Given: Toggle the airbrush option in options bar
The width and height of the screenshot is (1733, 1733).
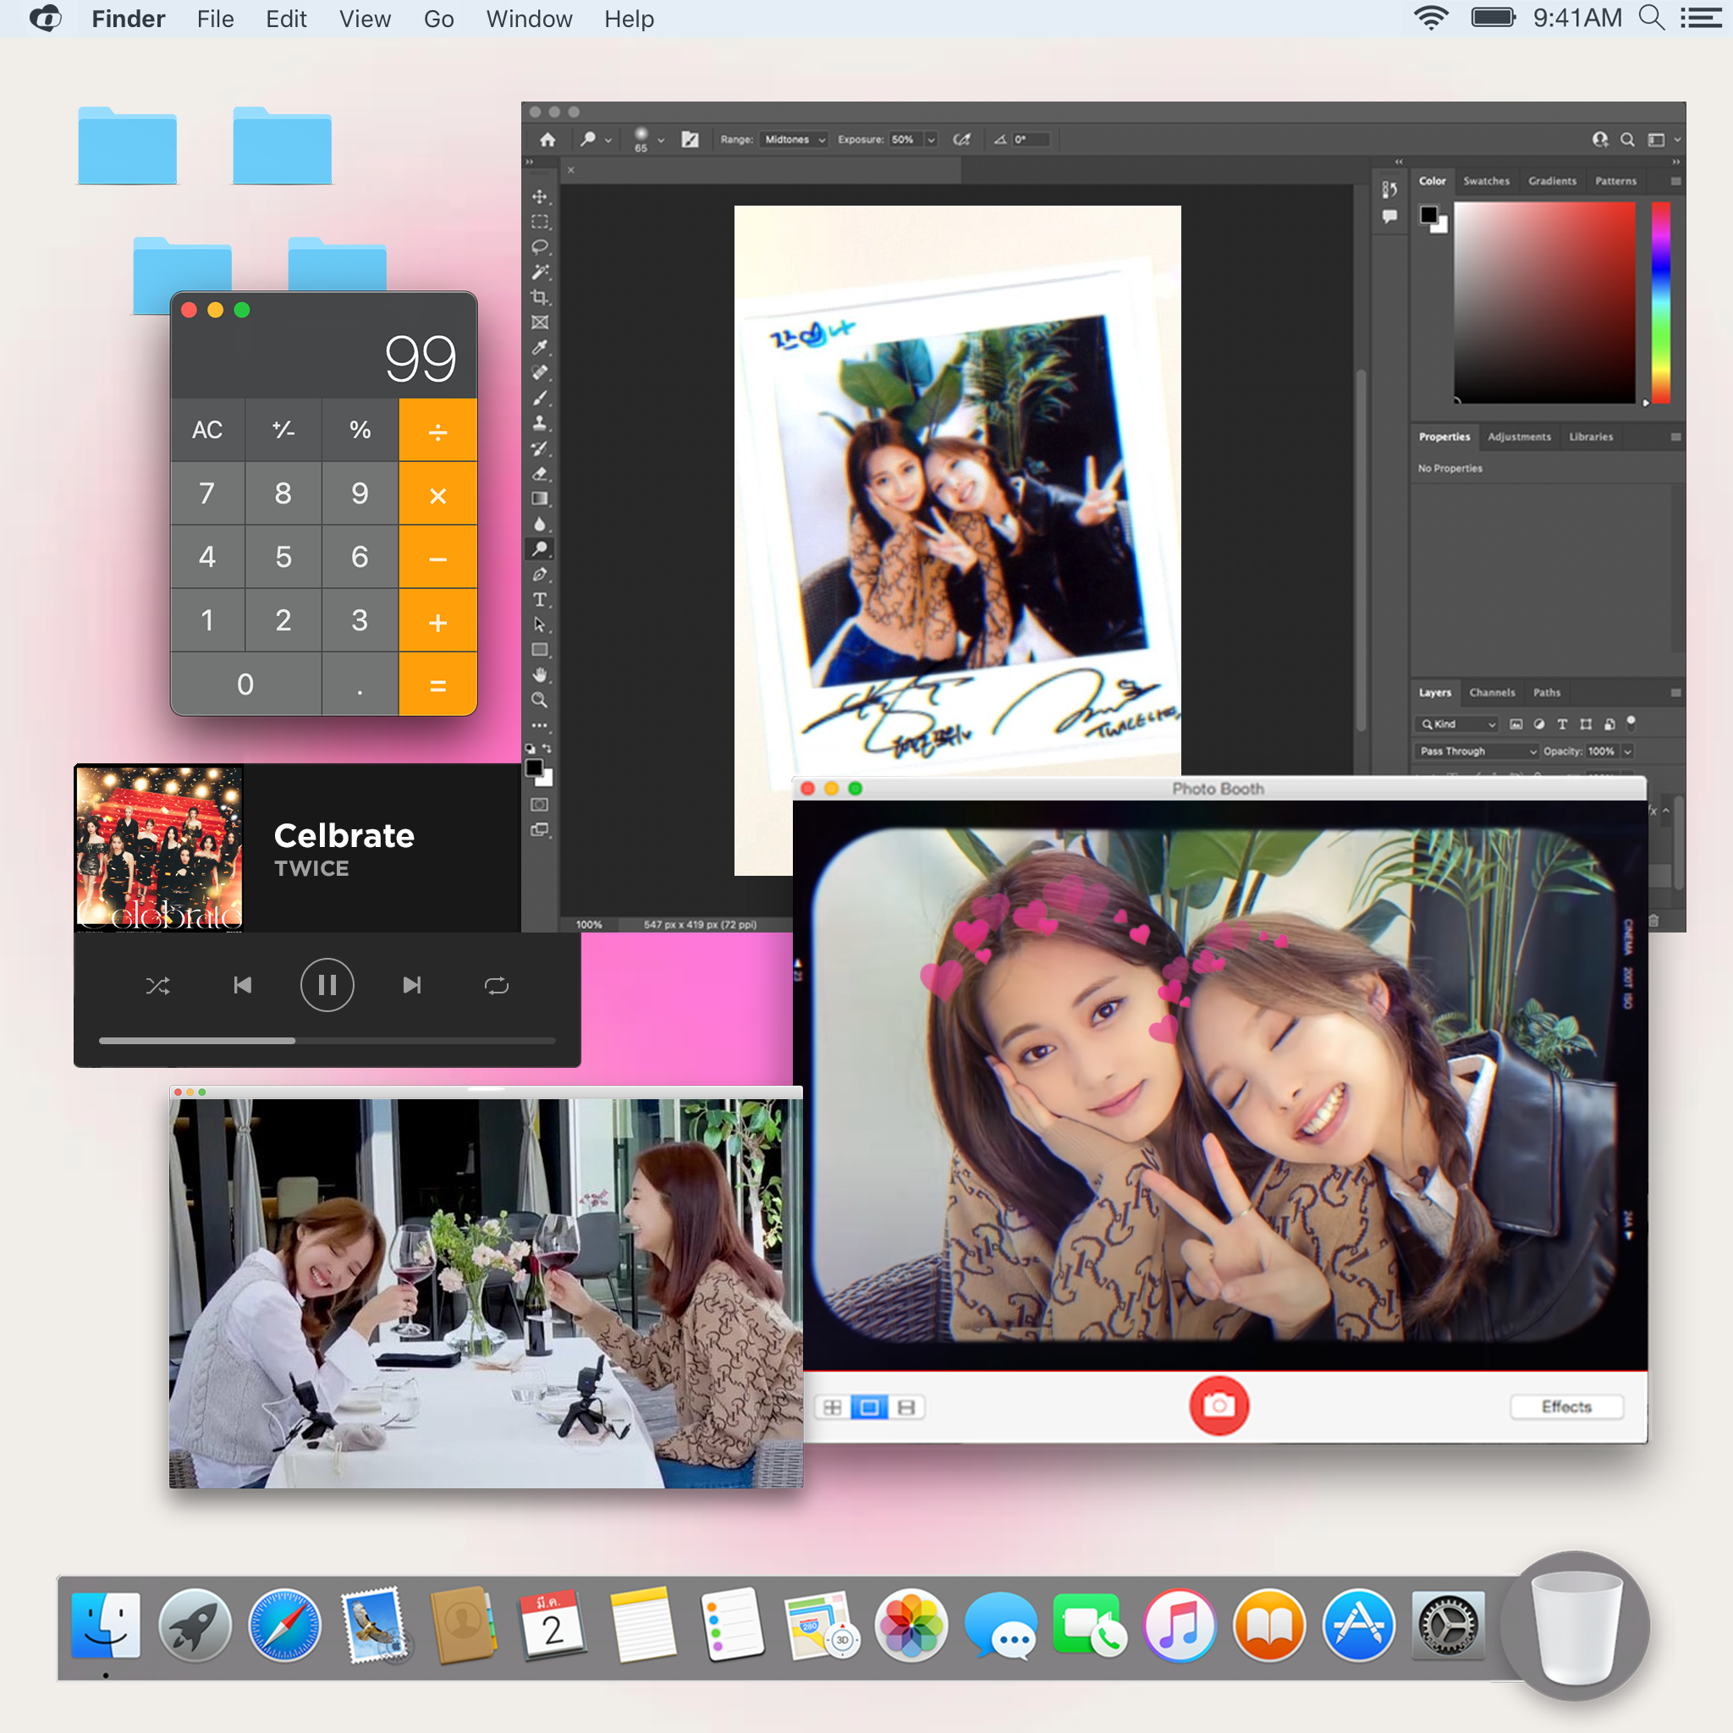Looking at the screenshot, I should [961, 140].
